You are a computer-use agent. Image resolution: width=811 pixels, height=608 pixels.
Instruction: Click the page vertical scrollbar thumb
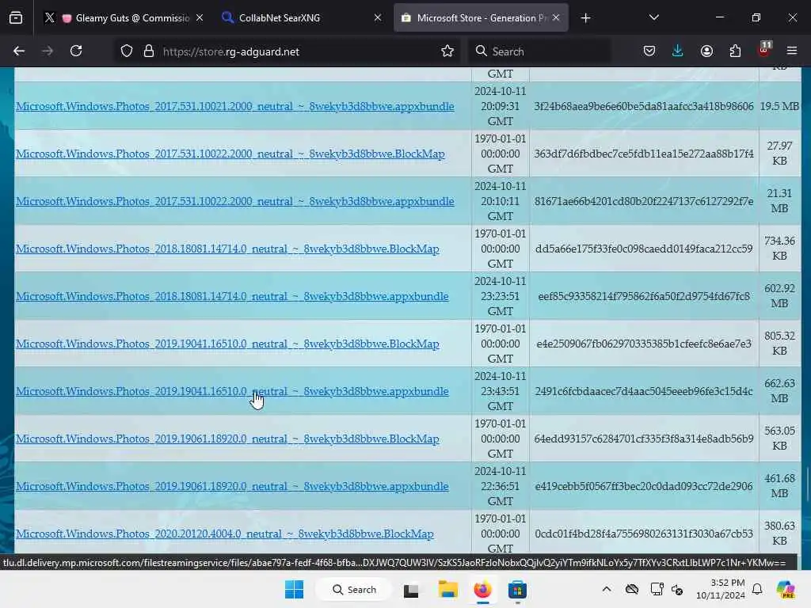point(806,484)
